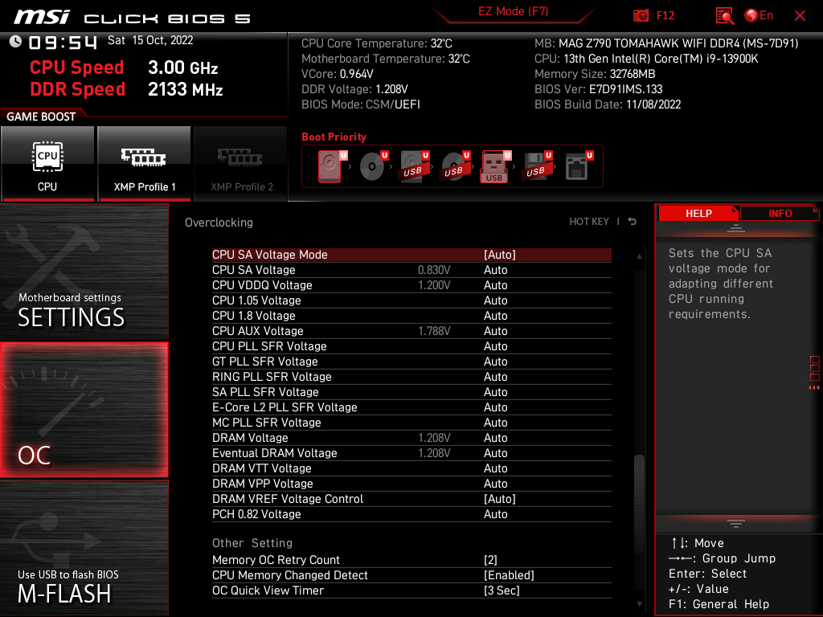Select the CPU 1.8 Voltage row
This screenshot has height=617, width=823.
(411, 316)
